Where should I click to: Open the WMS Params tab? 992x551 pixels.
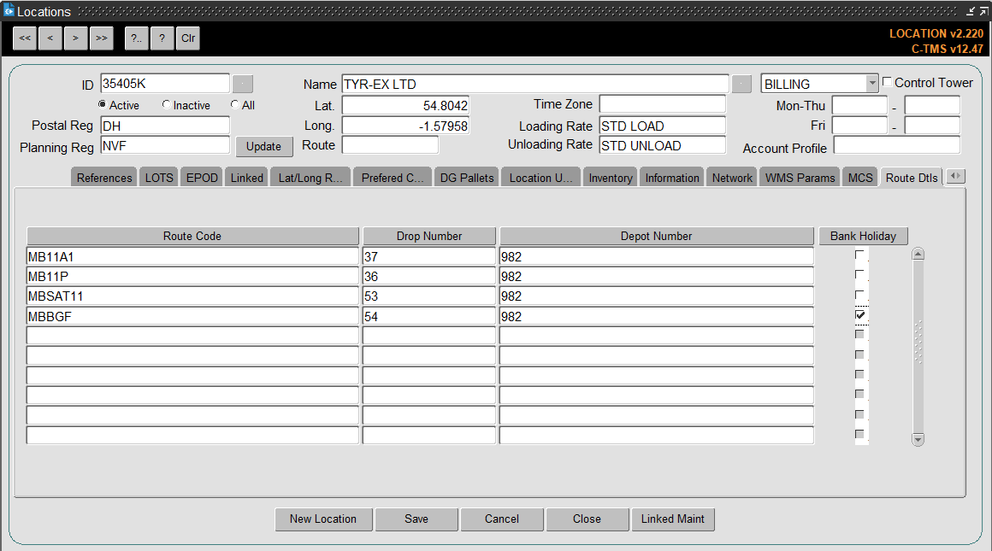800,179
